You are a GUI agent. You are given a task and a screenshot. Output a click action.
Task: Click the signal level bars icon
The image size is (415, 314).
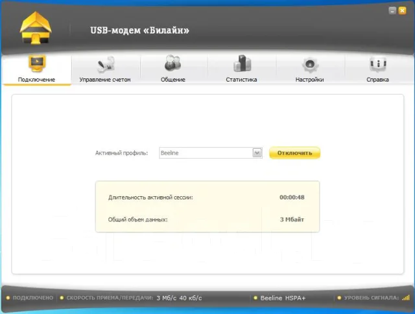405,298
